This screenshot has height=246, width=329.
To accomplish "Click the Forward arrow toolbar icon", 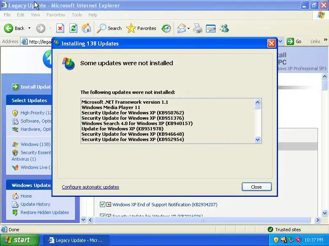I will [x=40, y=28].
